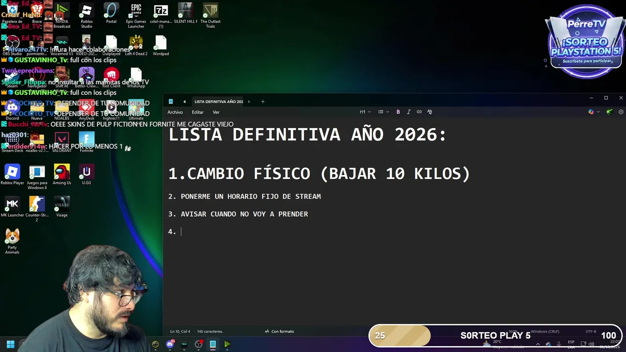
Task: Open the Visage desktop icon
Action: pyautogui.click(x=62, y=207)
